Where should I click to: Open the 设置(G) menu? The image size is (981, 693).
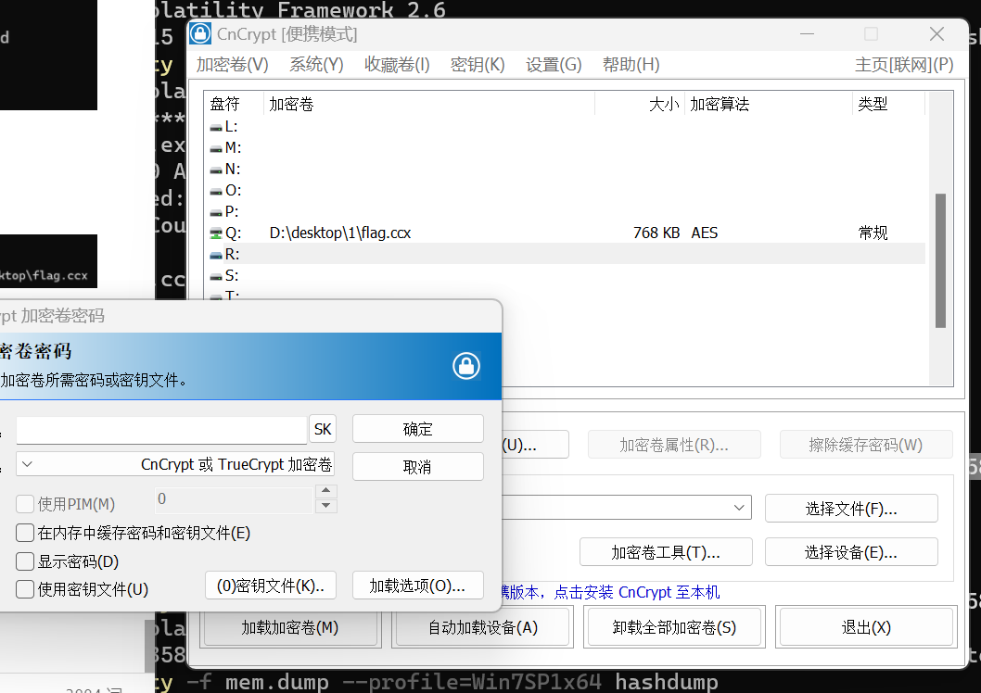[554, 64]
